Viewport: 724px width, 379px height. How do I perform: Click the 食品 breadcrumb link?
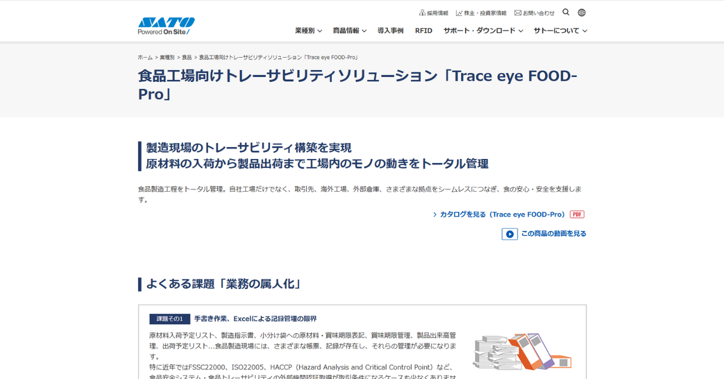(187, 58)
